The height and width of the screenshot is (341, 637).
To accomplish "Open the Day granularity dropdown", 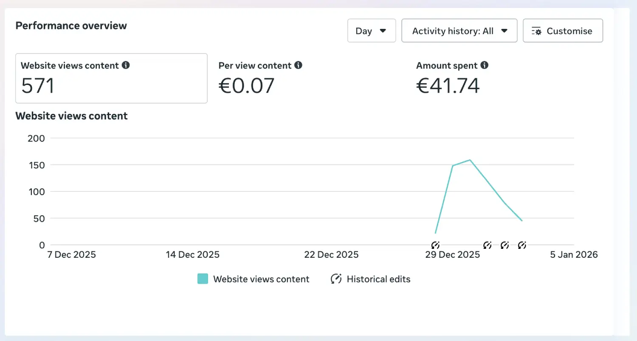I will pyautogui.click(x=371, y=31).
